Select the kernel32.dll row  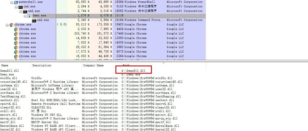click(x=103, y=129)
